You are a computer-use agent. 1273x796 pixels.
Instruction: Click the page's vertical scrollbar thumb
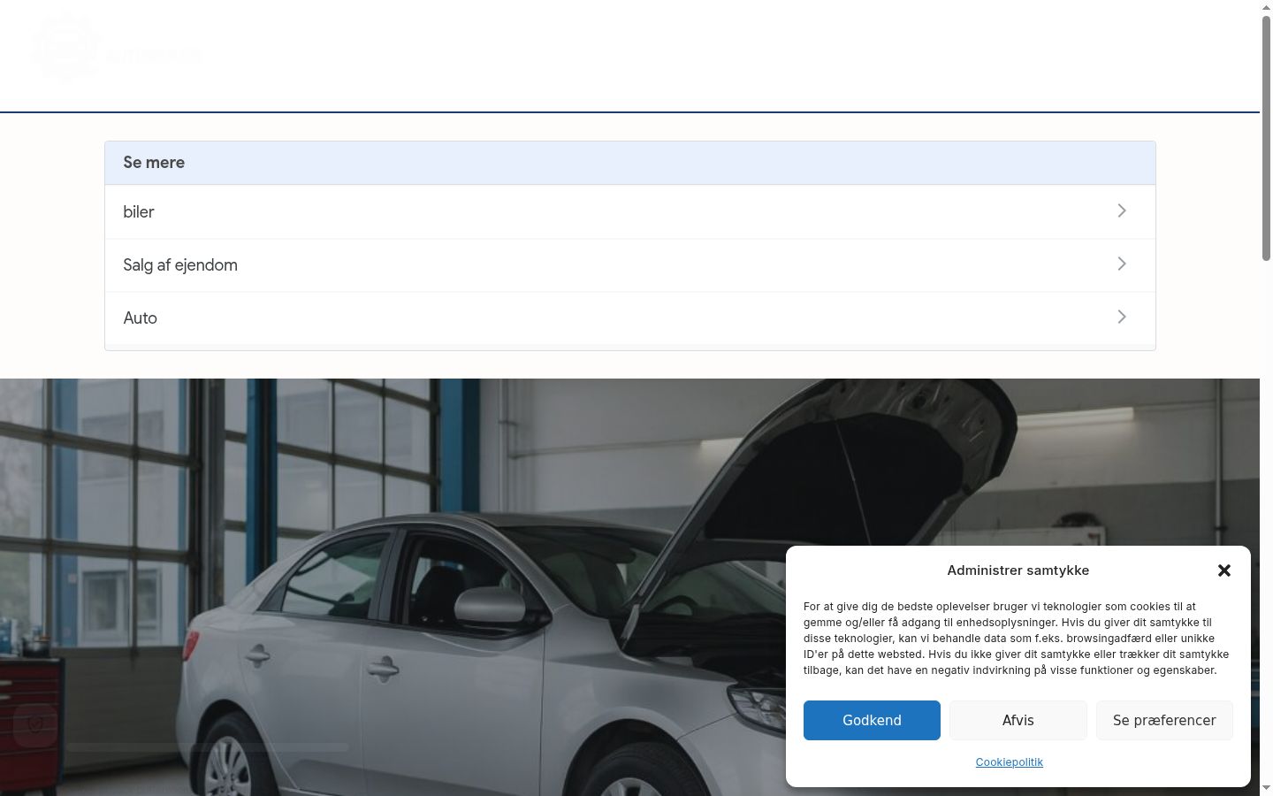tap(1266, 137)
